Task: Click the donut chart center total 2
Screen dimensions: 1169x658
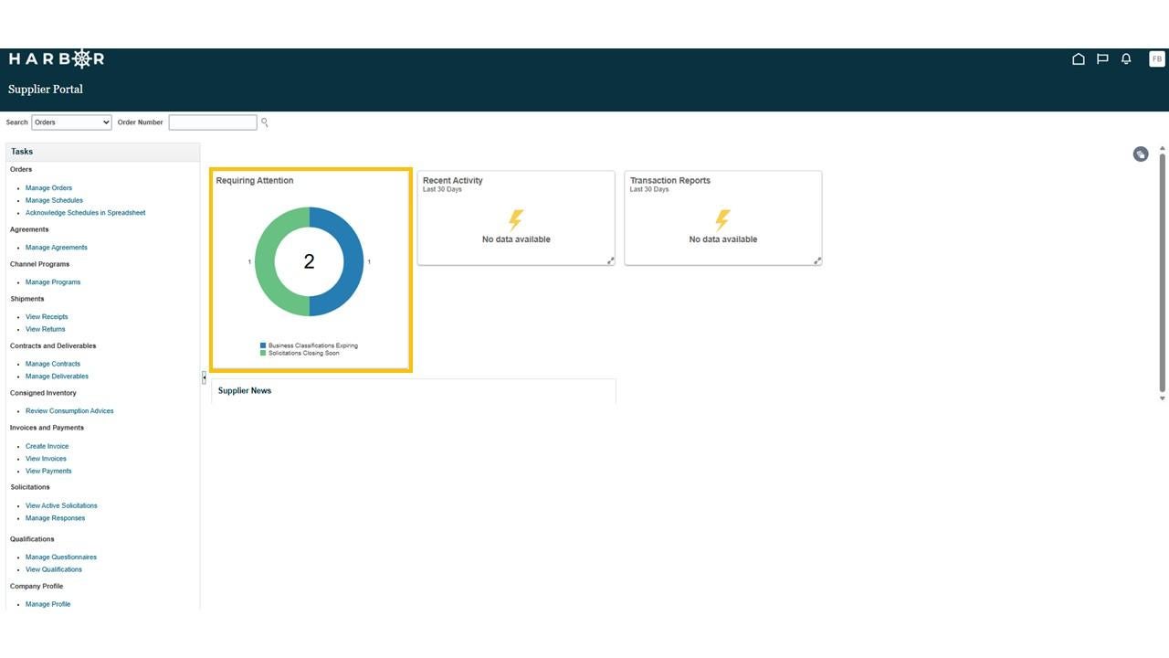Action: 309,262
